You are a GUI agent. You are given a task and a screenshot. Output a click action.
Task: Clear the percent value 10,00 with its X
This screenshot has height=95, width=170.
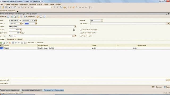coord(21,30)
